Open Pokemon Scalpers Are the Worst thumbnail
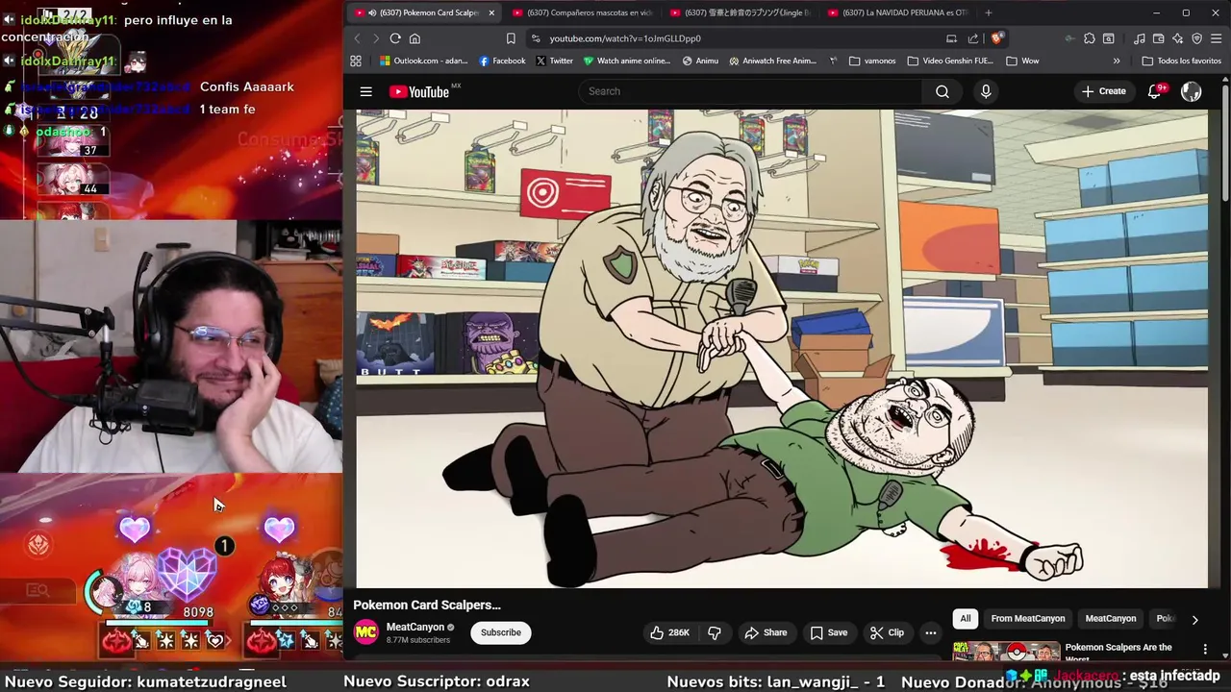This screenshot has width=1231, height=692. (x=1006, y=653)
